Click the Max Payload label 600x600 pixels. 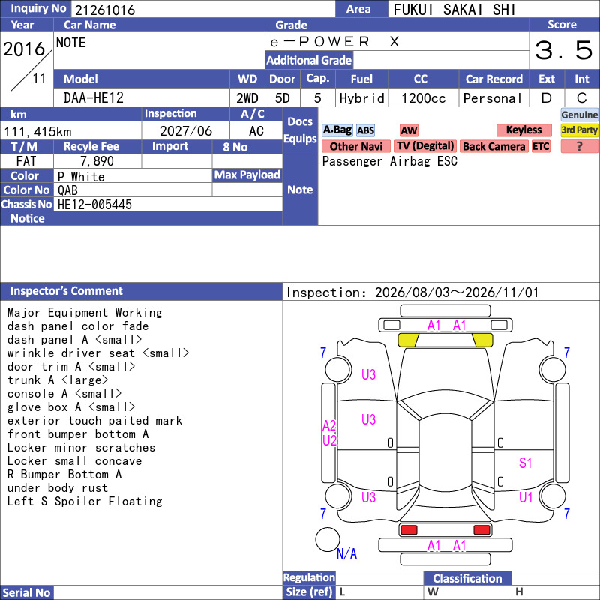pyautogui.click(x=247, y=175)
